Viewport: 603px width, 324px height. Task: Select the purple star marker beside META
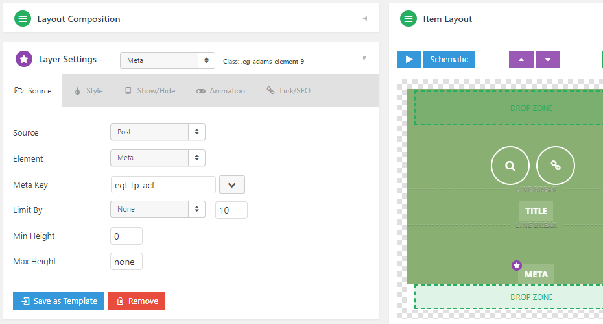click(x=517, y=266)
